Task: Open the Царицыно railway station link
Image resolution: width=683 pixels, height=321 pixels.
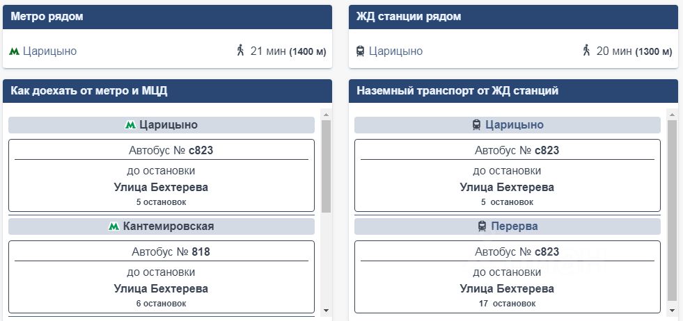Action: [395, 51]
